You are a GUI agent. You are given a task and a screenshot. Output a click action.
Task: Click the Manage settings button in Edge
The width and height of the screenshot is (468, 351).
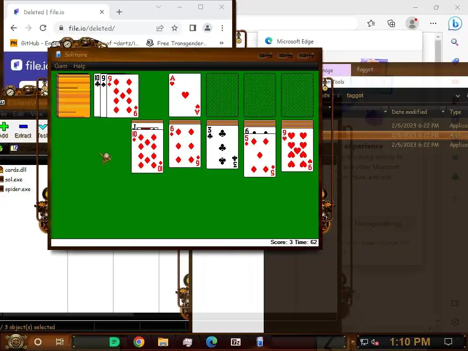(378, 223)
